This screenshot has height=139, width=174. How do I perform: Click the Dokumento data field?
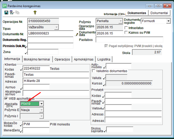pyautogui.click(x=109, y=33)
